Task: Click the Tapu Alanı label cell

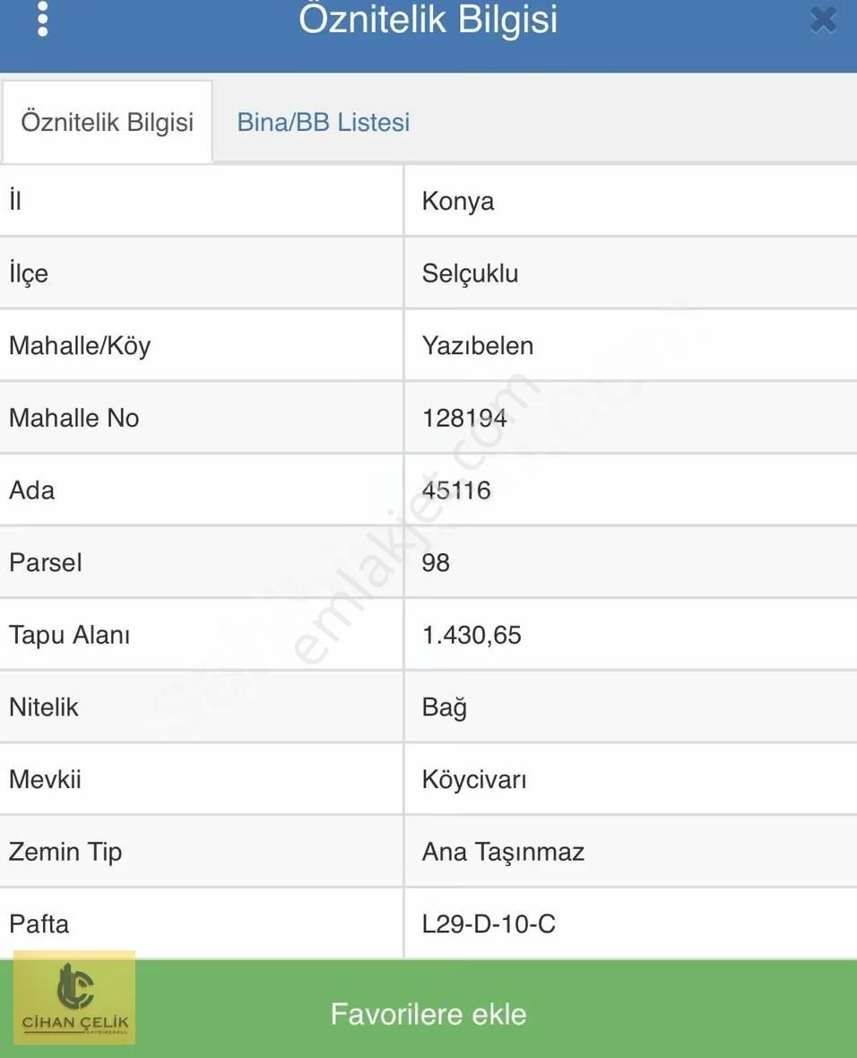Action: pos(68,635)
